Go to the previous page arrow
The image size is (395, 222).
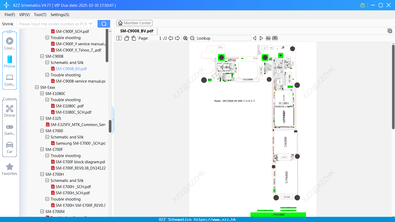click(171, 38)
